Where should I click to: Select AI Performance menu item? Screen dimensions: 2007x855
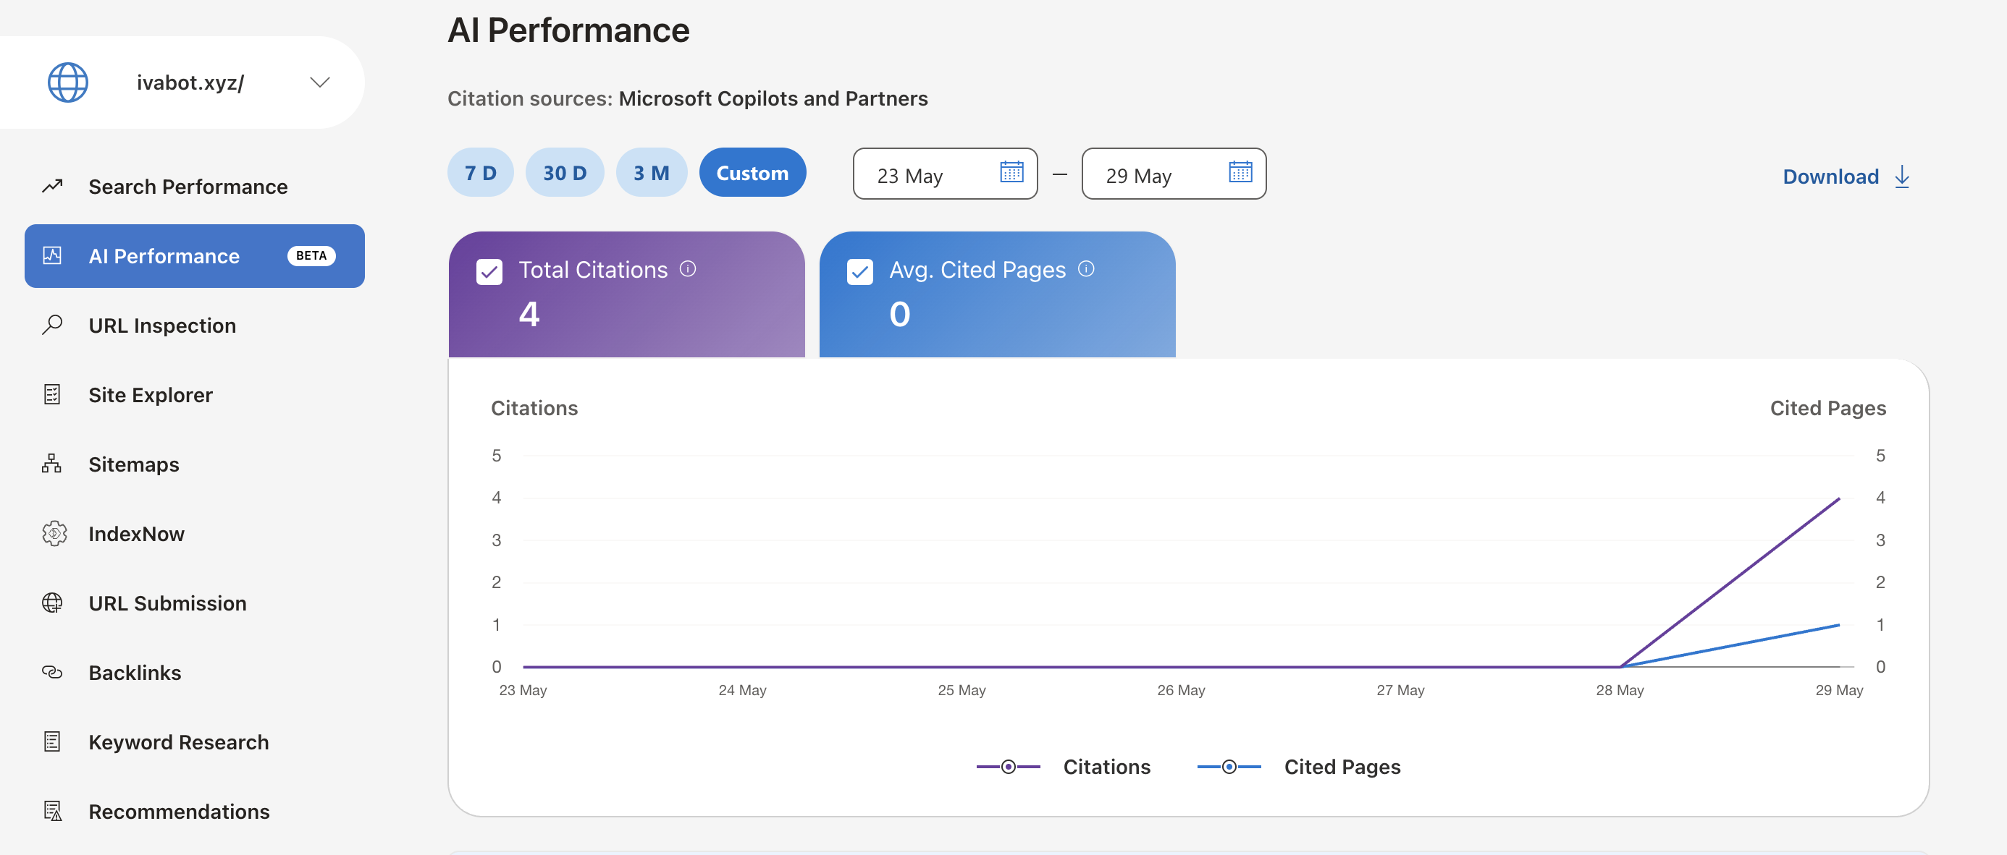tap(195, 256)
